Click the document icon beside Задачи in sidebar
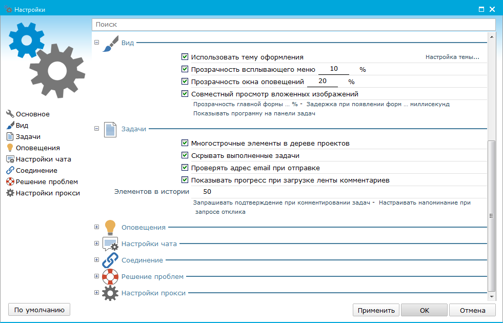The image size is (503, 323). click(10, 136)
